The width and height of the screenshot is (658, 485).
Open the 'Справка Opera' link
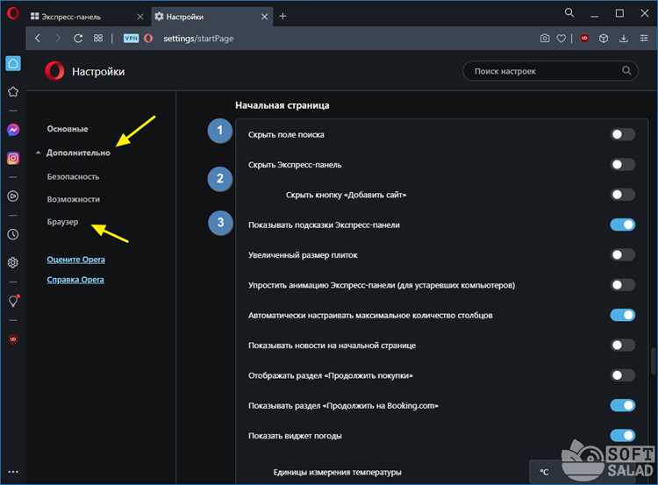(x=75, y=280)
